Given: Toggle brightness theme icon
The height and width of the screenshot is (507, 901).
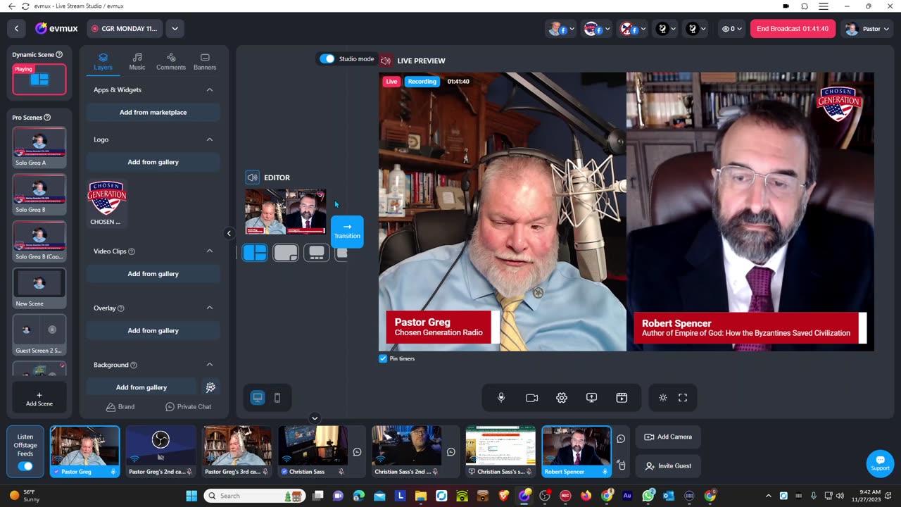Looking at the screenshot, I should click(x=663, y=398).
